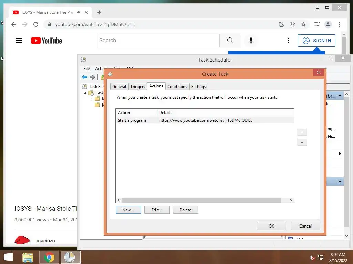Click the address bar URL
This screenshot has width=353, height=264.
(95, 24)
